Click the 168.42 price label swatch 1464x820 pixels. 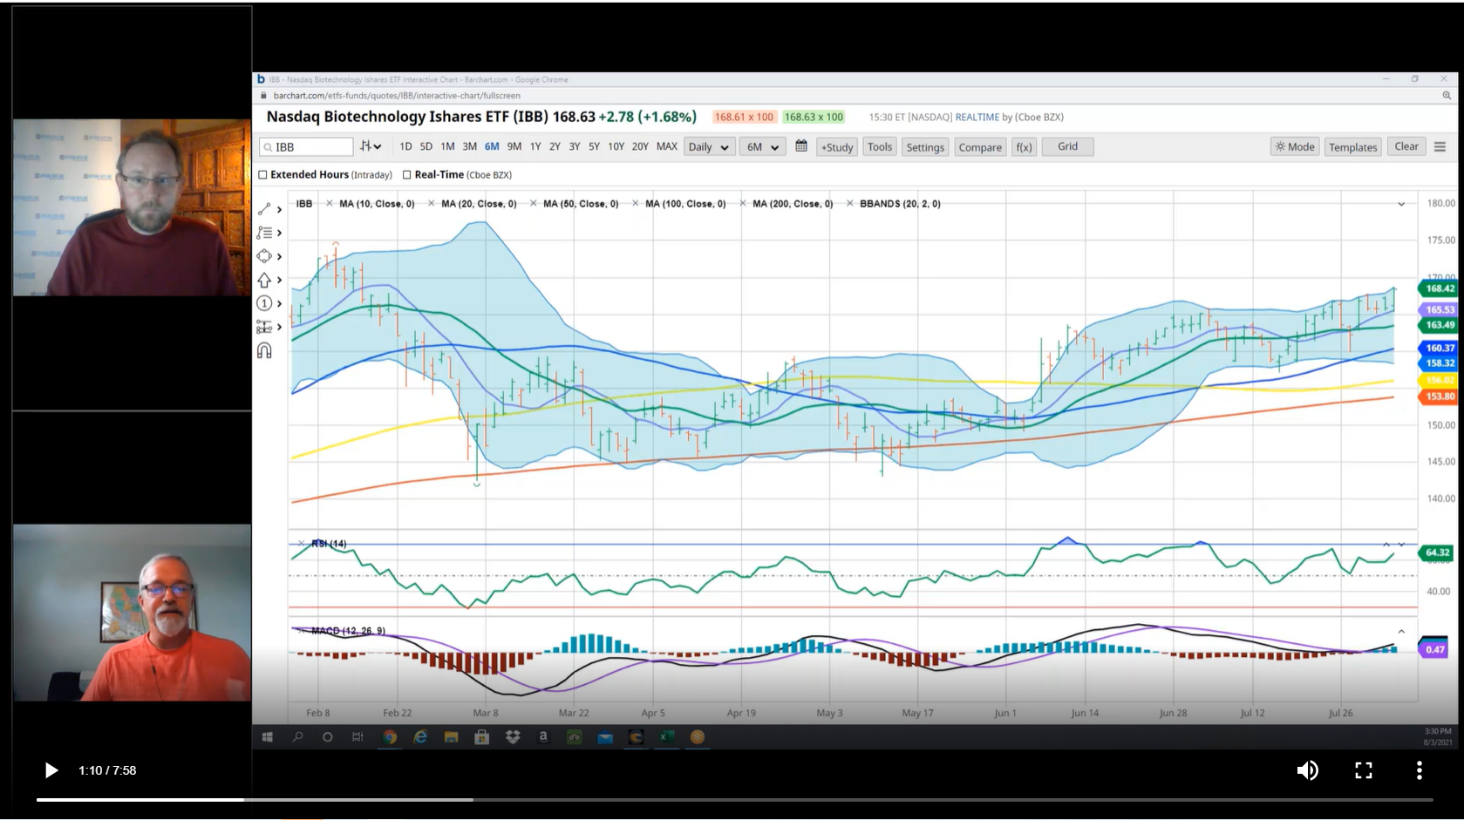[1439, 288]
